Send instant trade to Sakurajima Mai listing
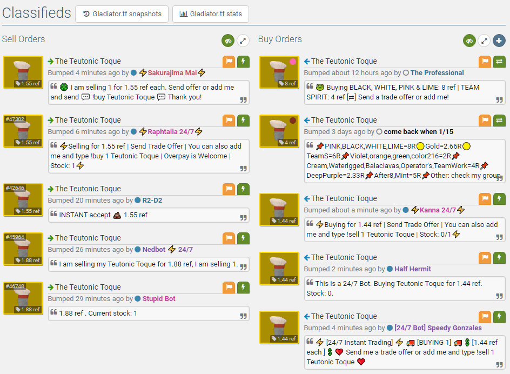Image resolution: width=510 pixels, height=374 pixels. coord(243,62)
